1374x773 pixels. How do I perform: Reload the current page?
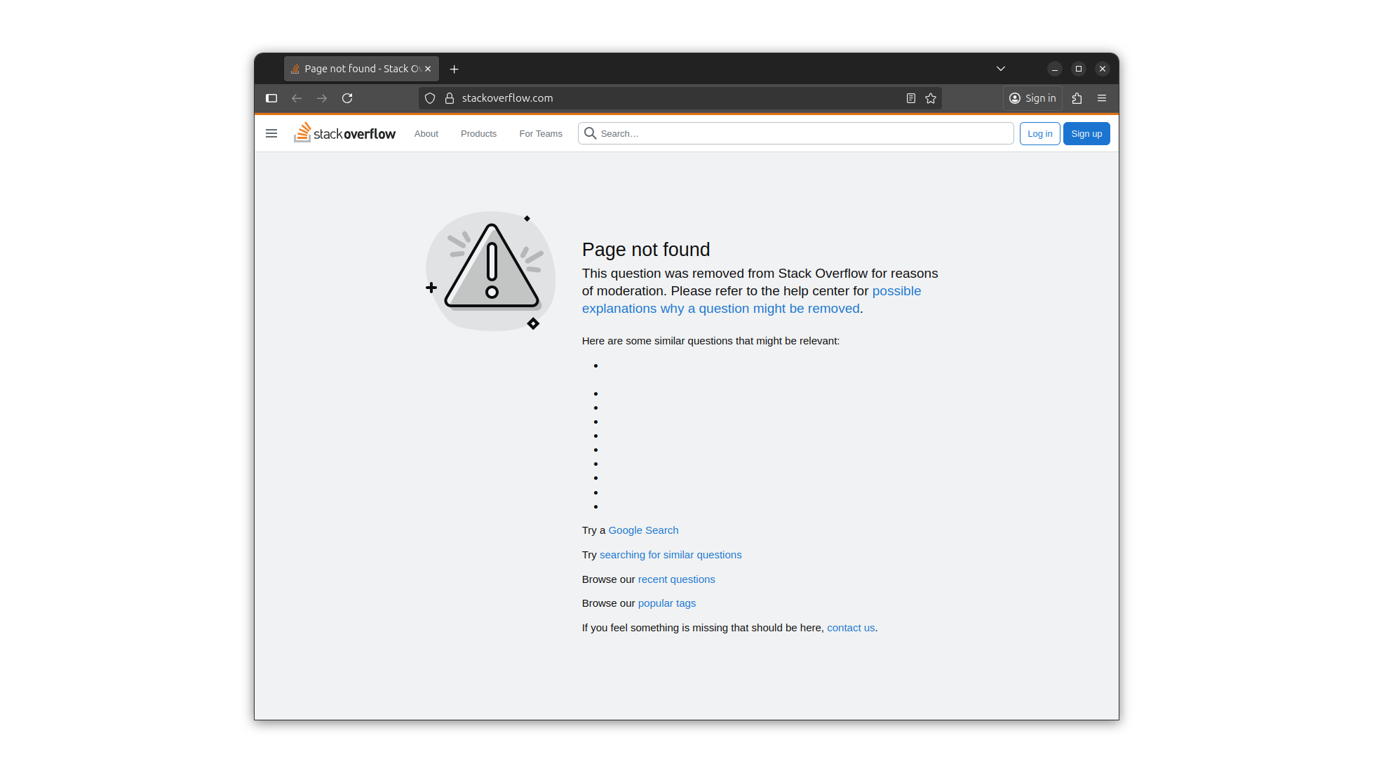347,98
